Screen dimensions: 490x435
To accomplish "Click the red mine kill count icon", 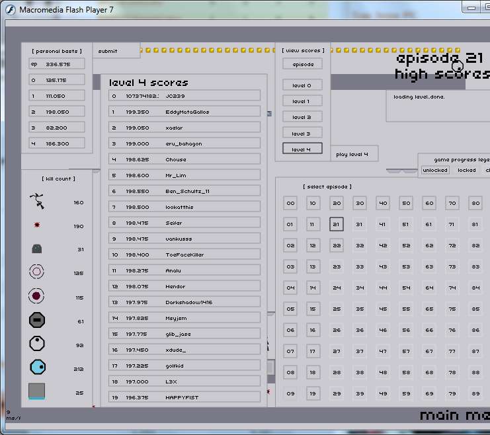I will click(x=37, y=225).
